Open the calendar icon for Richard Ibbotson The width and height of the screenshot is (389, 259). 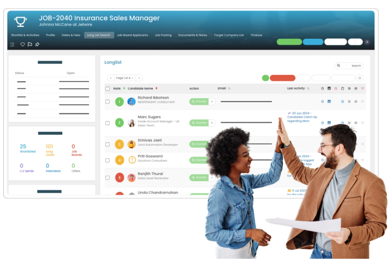pos(329,101)
